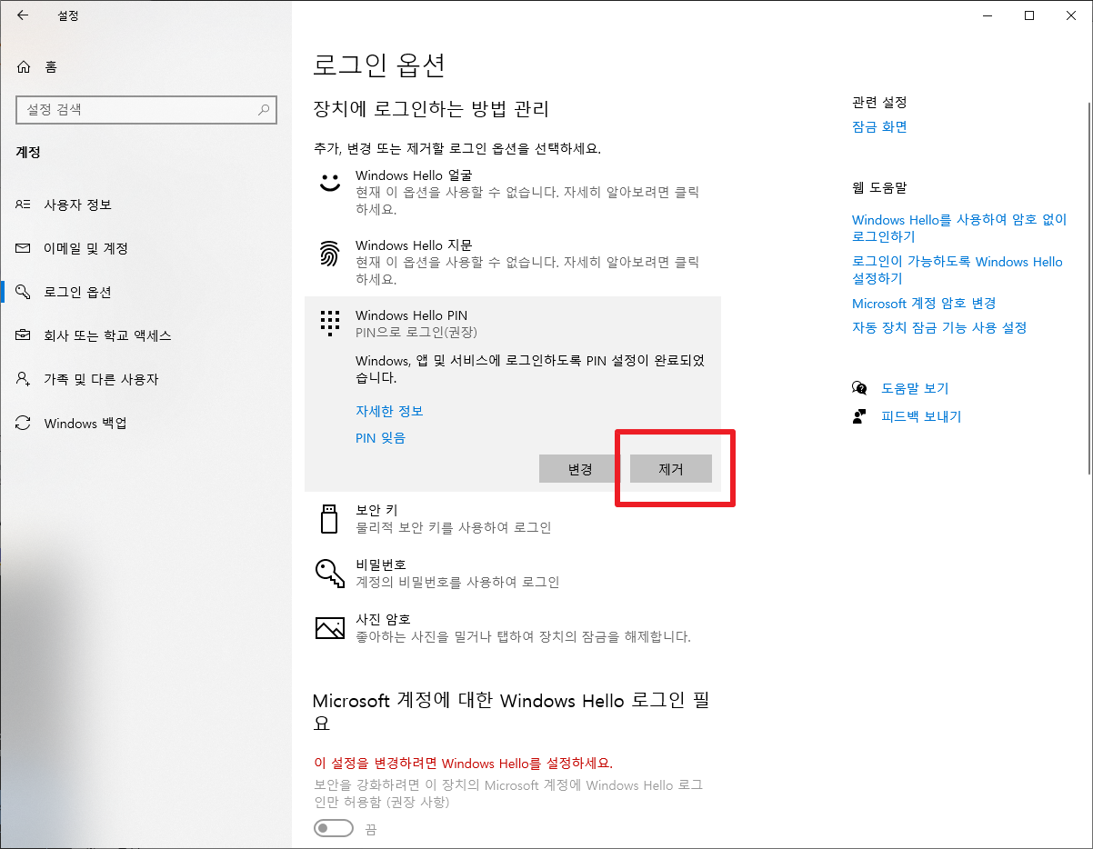The width and height of the screenshot is (1093, 849).
Task: Click the search magnifier icon
Action: (264, 110)
